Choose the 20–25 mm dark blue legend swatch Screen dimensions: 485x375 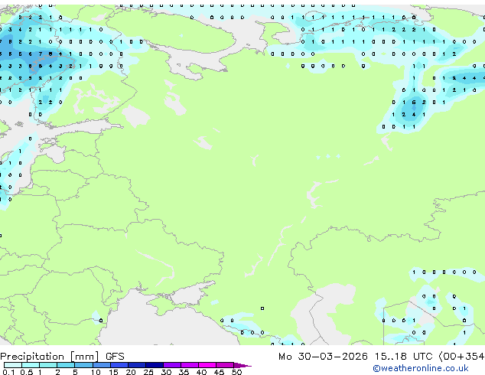tap(137, 365)
